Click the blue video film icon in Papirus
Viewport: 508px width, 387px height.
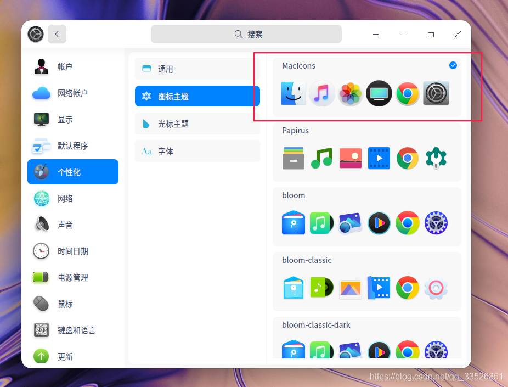(x=379, y=158)
